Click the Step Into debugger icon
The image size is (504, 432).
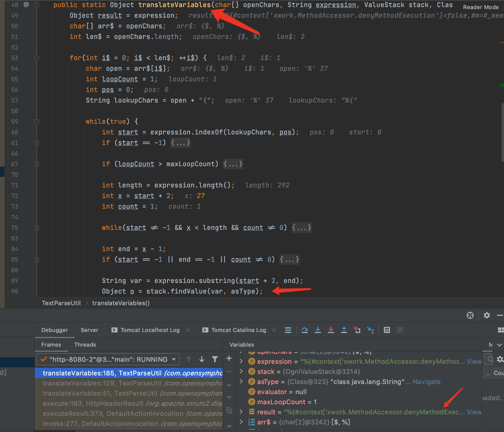coord(318,330)
